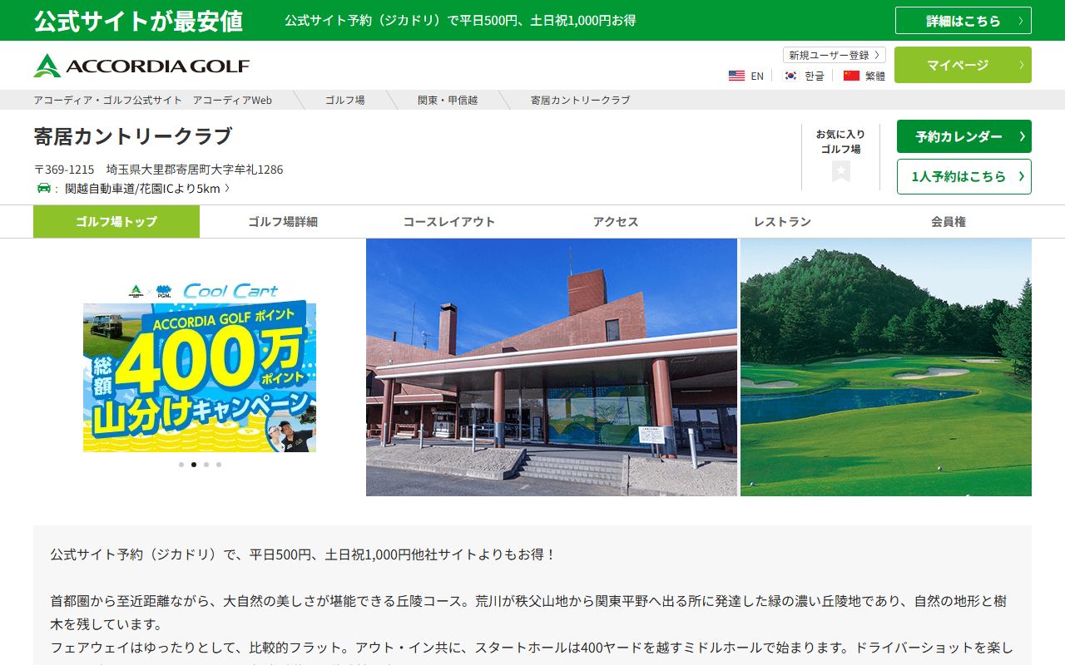Click the 公式サイトが最安値 banner heading

[x=138, y=21]
